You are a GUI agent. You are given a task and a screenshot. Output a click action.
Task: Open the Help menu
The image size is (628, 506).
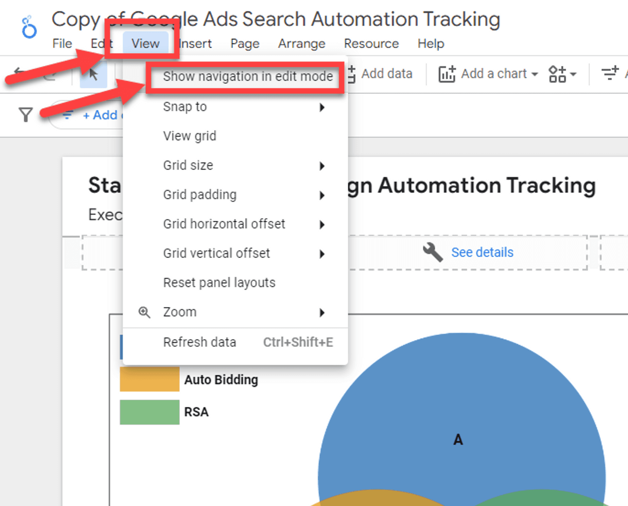431,44
